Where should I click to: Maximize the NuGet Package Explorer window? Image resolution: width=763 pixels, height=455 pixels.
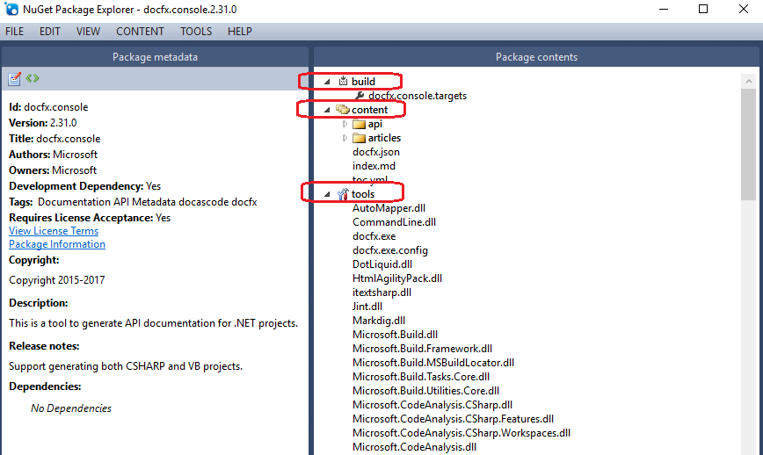click(x=703, y=10)
